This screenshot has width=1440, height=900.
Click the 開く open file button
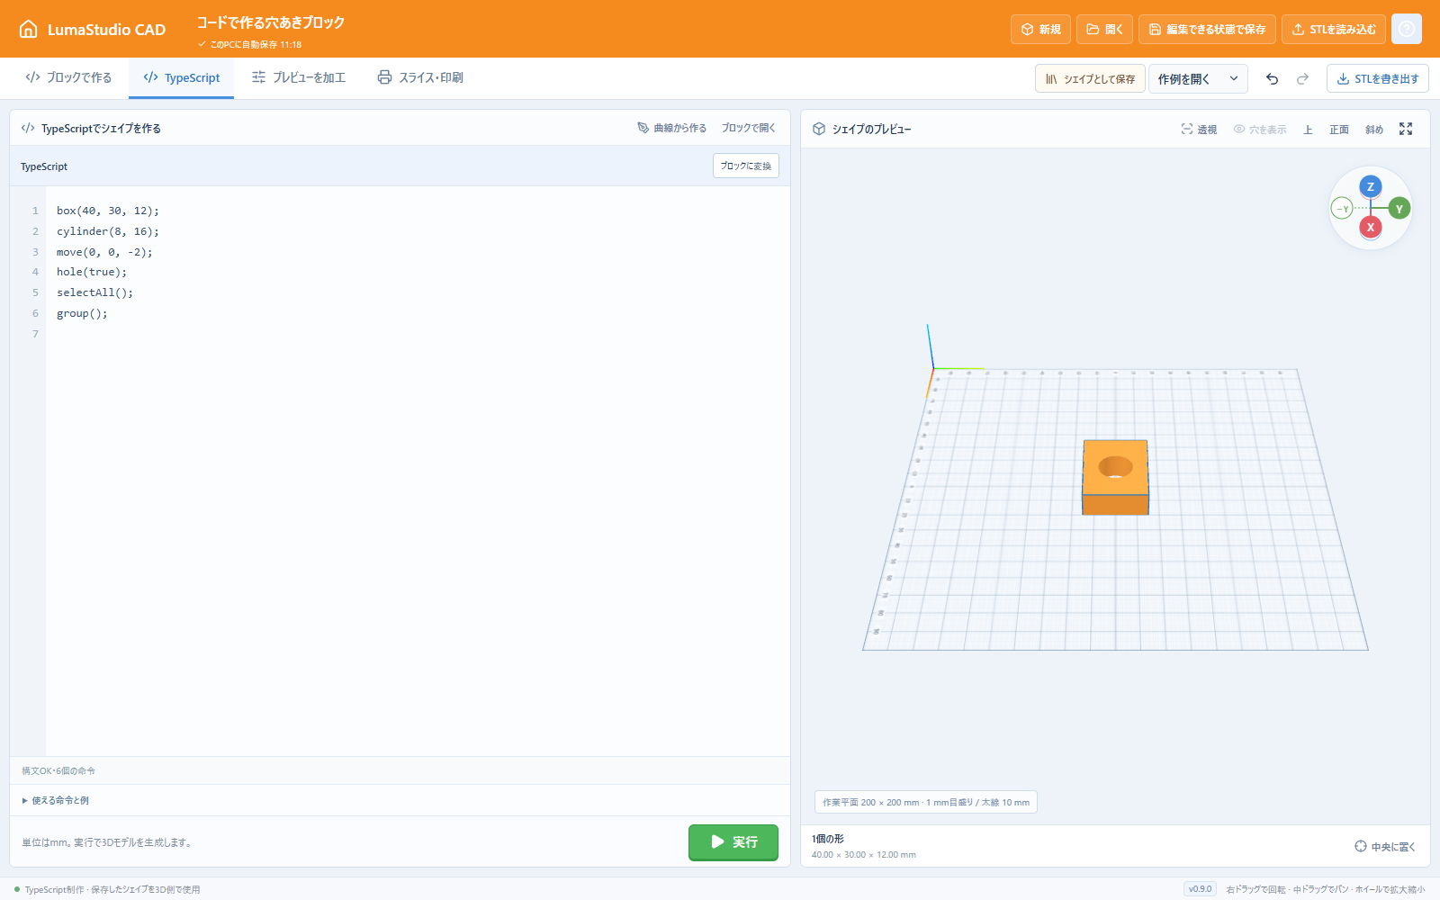point(1104,29)
